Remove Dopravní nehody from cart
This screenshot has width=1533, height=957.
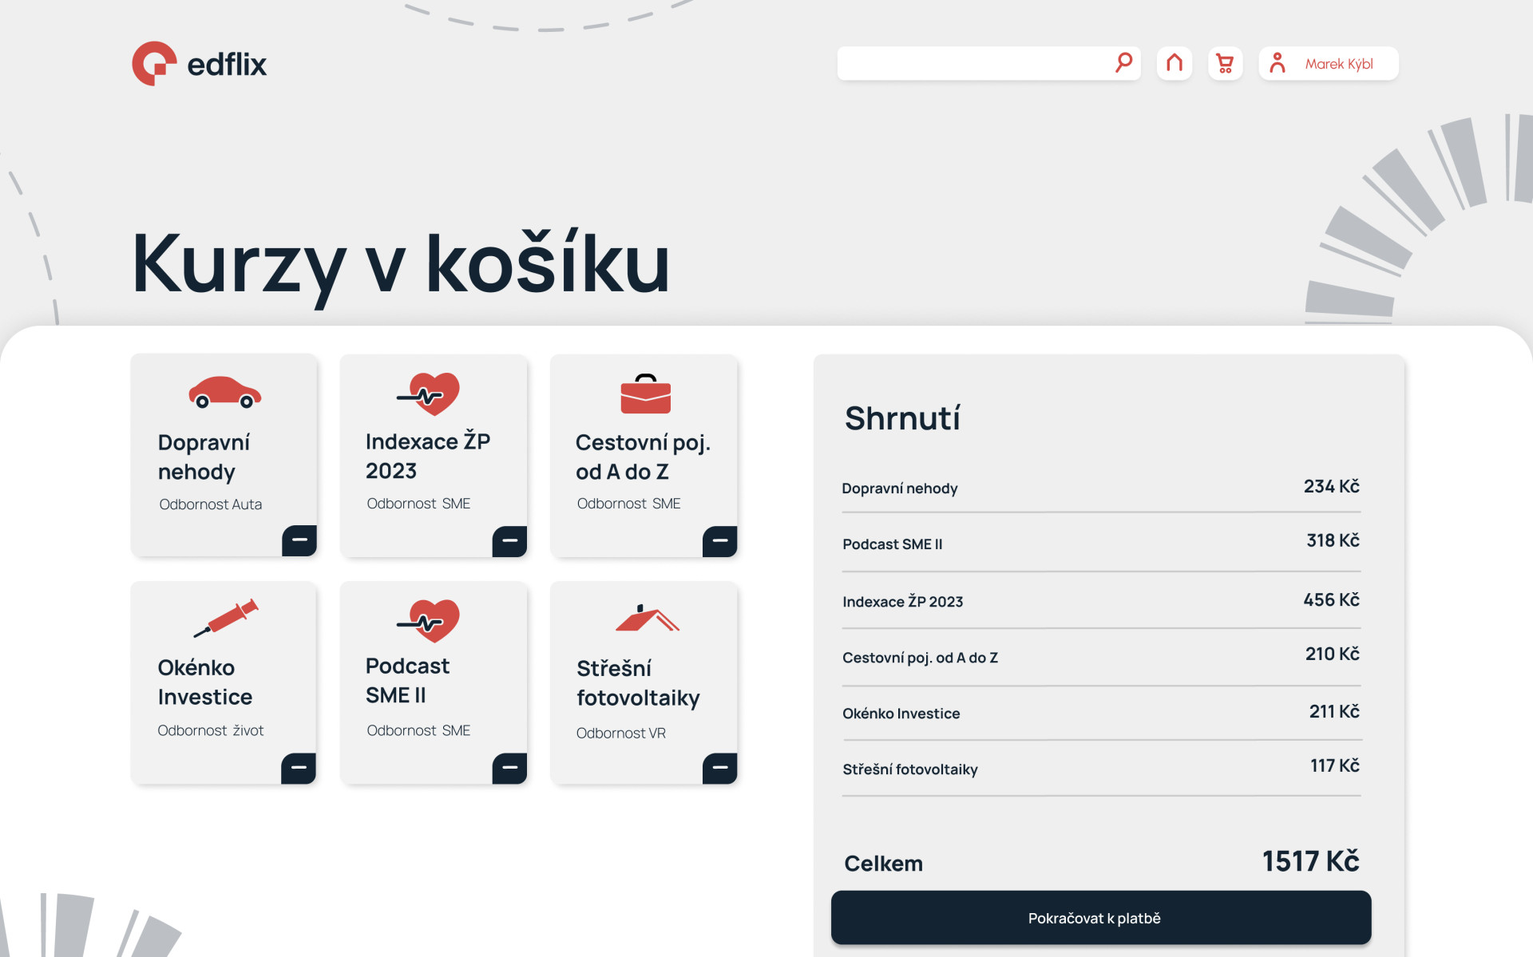[x=299, y=540]
